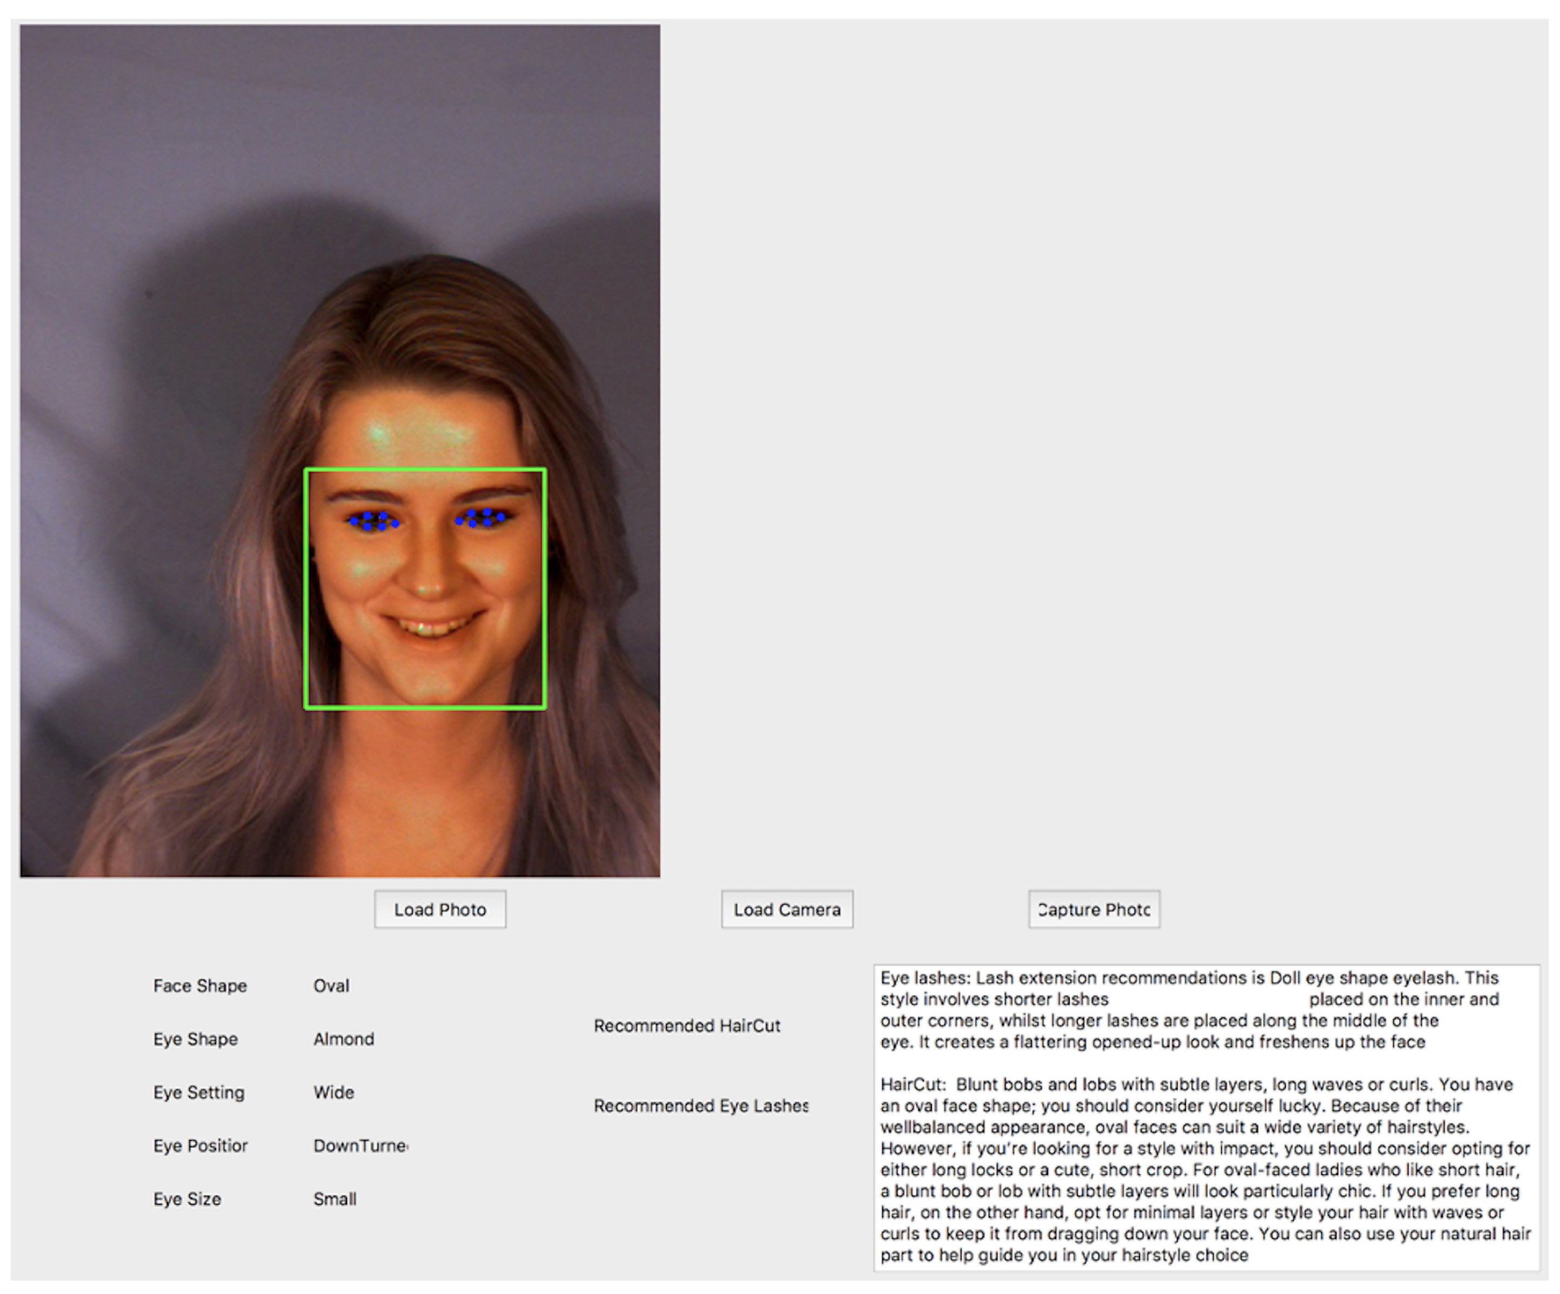Click the Capture Photo button
Screen dimensions: 1560x1294
point(1094,909)
